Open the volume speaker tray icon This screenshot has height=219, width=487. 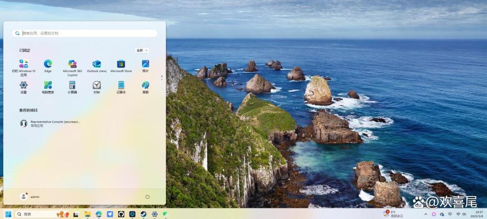point(464,214)
